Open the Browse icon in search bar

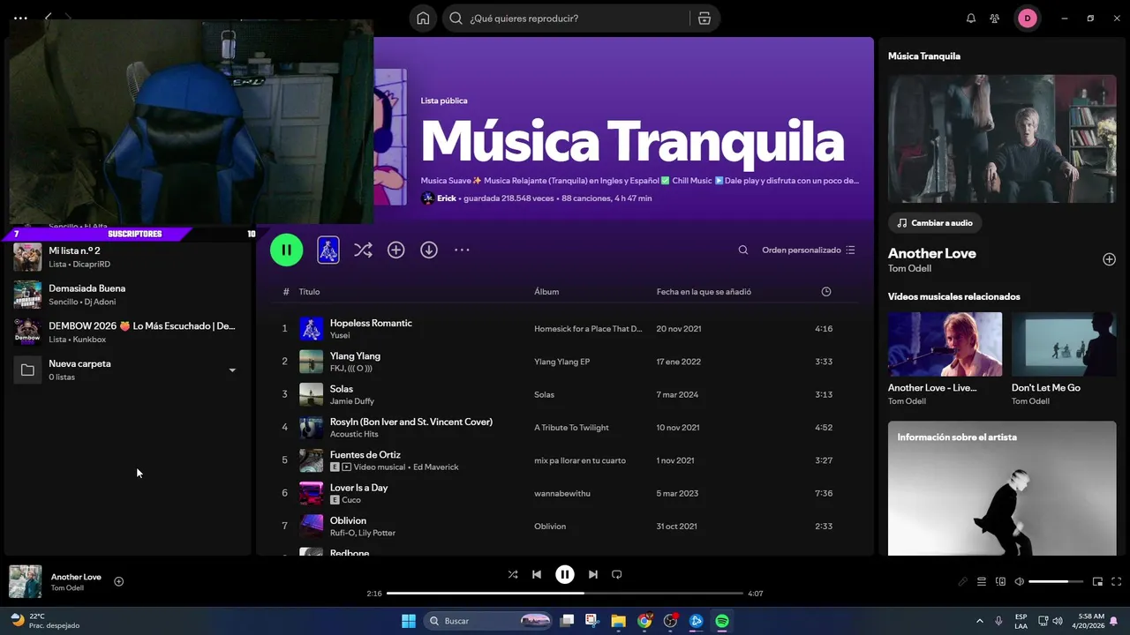(x=704, y=19)
